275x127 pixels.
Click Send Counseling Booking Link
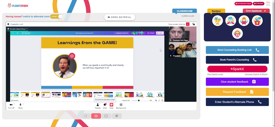tap(237, 50)
